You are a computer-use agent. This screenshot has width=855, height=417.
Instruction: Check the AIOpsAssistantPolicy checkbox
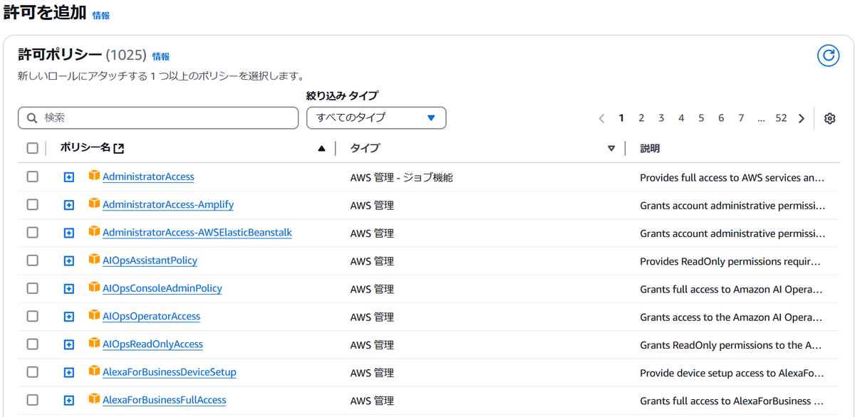tap(32, 260)
